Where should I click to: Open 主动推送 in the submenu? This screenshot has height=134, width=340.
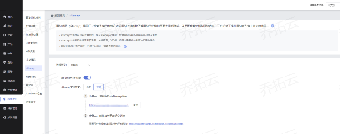[x=31, y=60]
